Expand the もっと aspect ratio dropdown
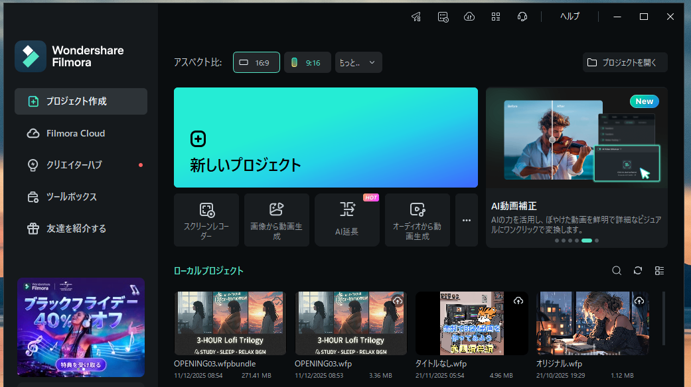The image size is (691, 387). coord(358,62)
